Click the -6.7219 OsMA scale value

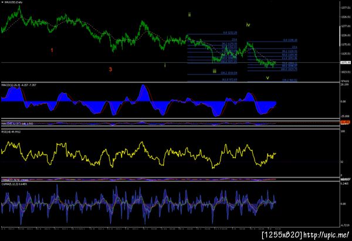tap(345, 225)
